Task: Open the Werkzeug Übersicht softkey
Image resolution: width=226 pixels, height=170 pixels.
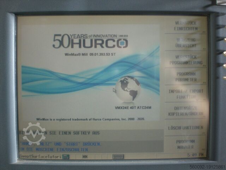Action: click(x=186, y=42)
